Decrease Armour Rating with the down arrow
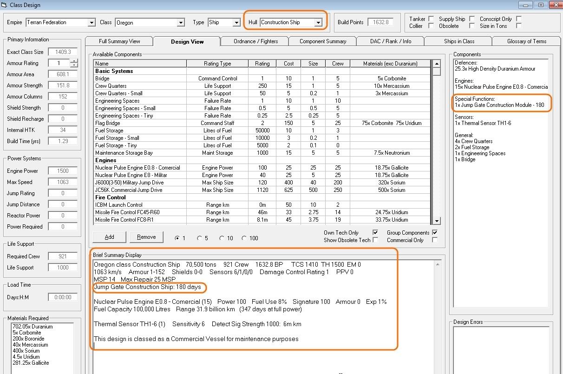This screenshot has height=374, width=563. tap(74, 66)
